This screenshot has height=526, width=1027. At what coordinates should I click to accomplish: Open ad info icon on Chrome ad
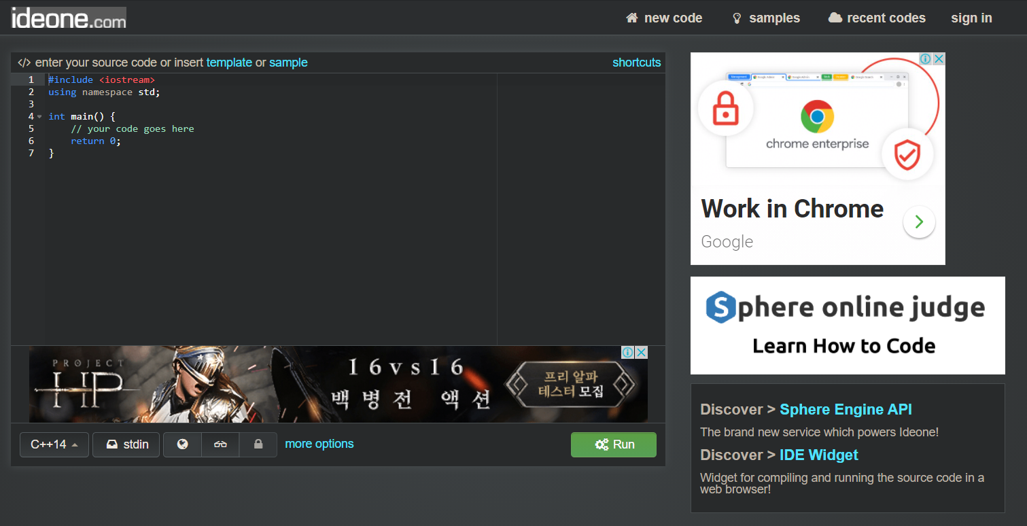[926, 59]
